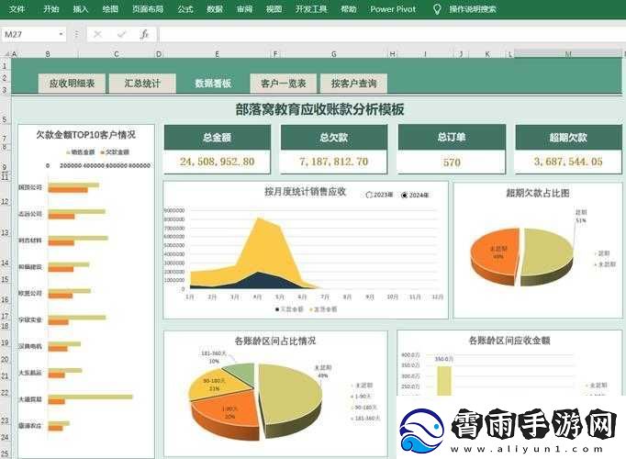The width and height of the screenshot is (626, 459).
Task: Click the 欠款金额TOP10客户情况 chart title
Action: click(x=86, y=135)
